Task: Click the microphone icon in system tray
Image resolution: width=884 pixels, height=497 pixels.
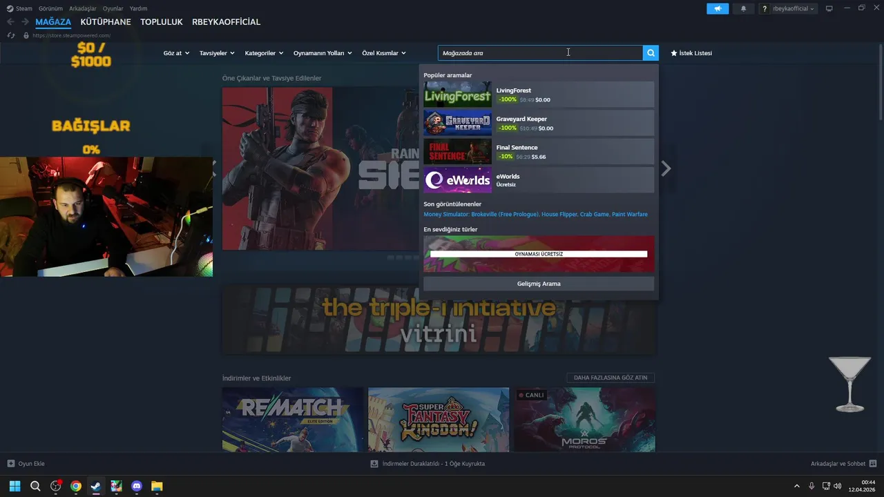Action: [811, 486]
